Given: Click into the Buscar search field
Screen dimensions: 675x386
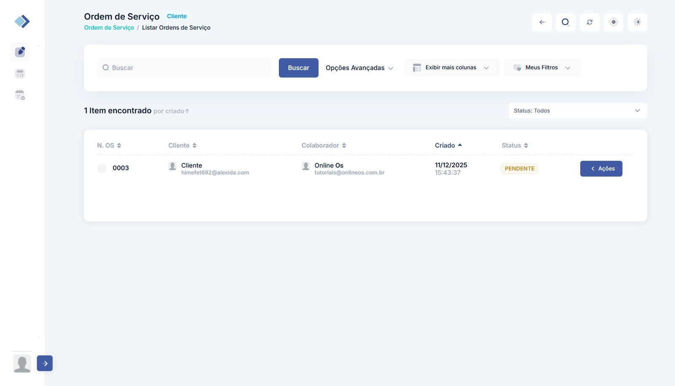Looking at the screenshot, I should (x=186, y=68).
